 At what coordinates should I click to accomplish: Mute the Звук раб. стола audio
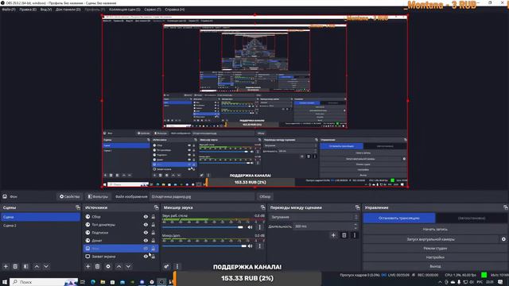click(250, 227)
